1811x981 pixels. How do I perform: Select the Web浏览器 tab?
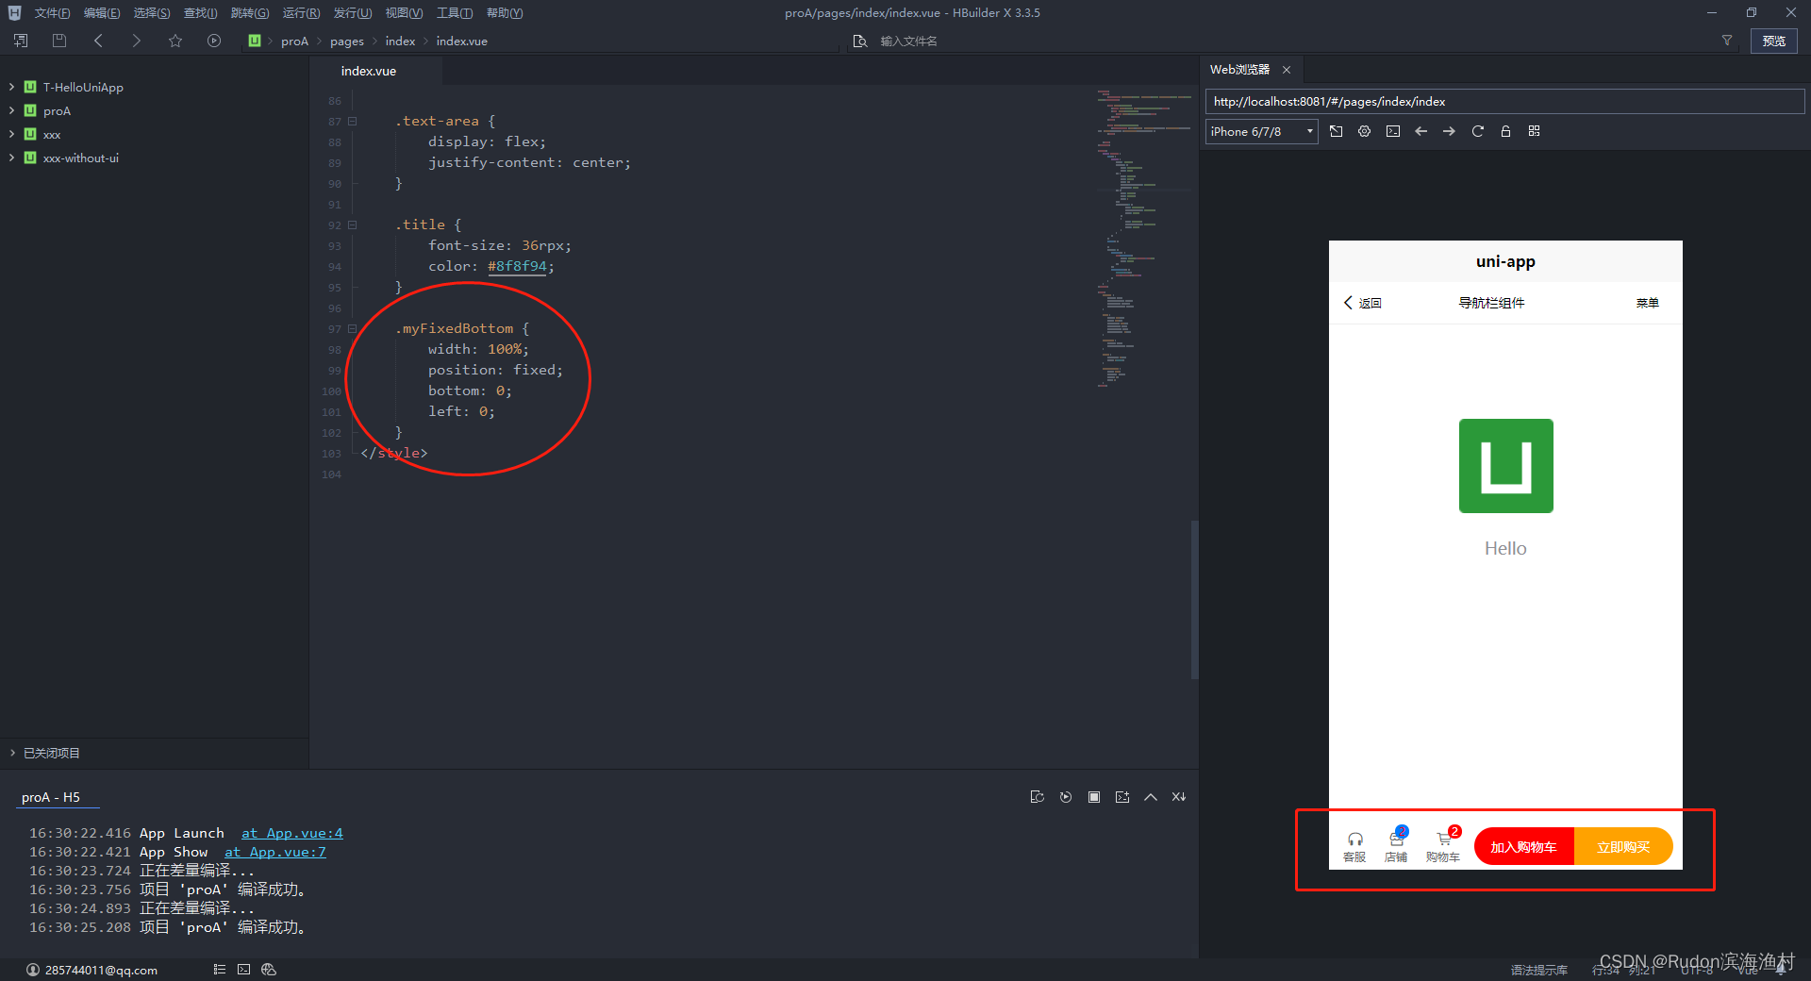(1239, 70)
